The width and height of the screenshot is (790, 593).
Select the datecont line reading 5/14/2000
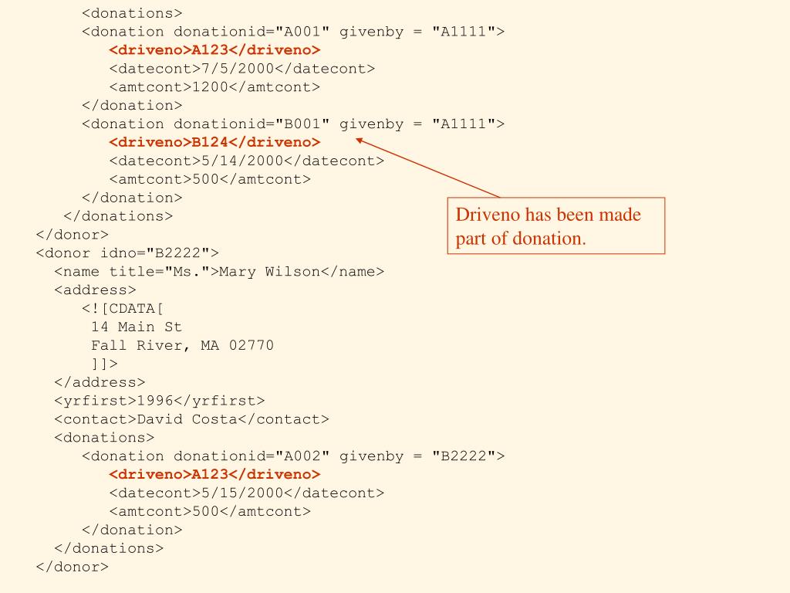(246, 161)
